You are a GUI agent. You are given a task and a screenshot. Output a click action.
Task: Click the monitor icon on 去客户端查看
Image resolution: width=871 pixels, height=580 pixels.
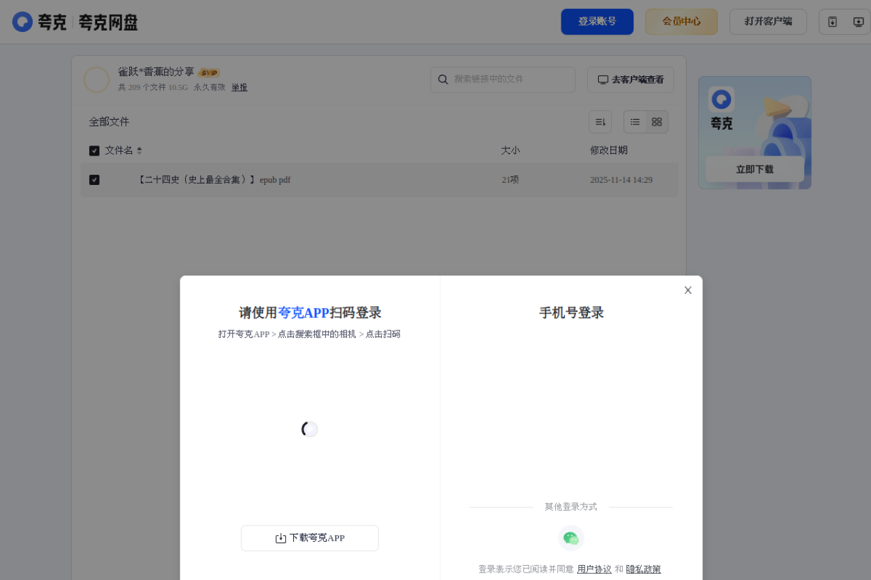(x=603, y=80)
